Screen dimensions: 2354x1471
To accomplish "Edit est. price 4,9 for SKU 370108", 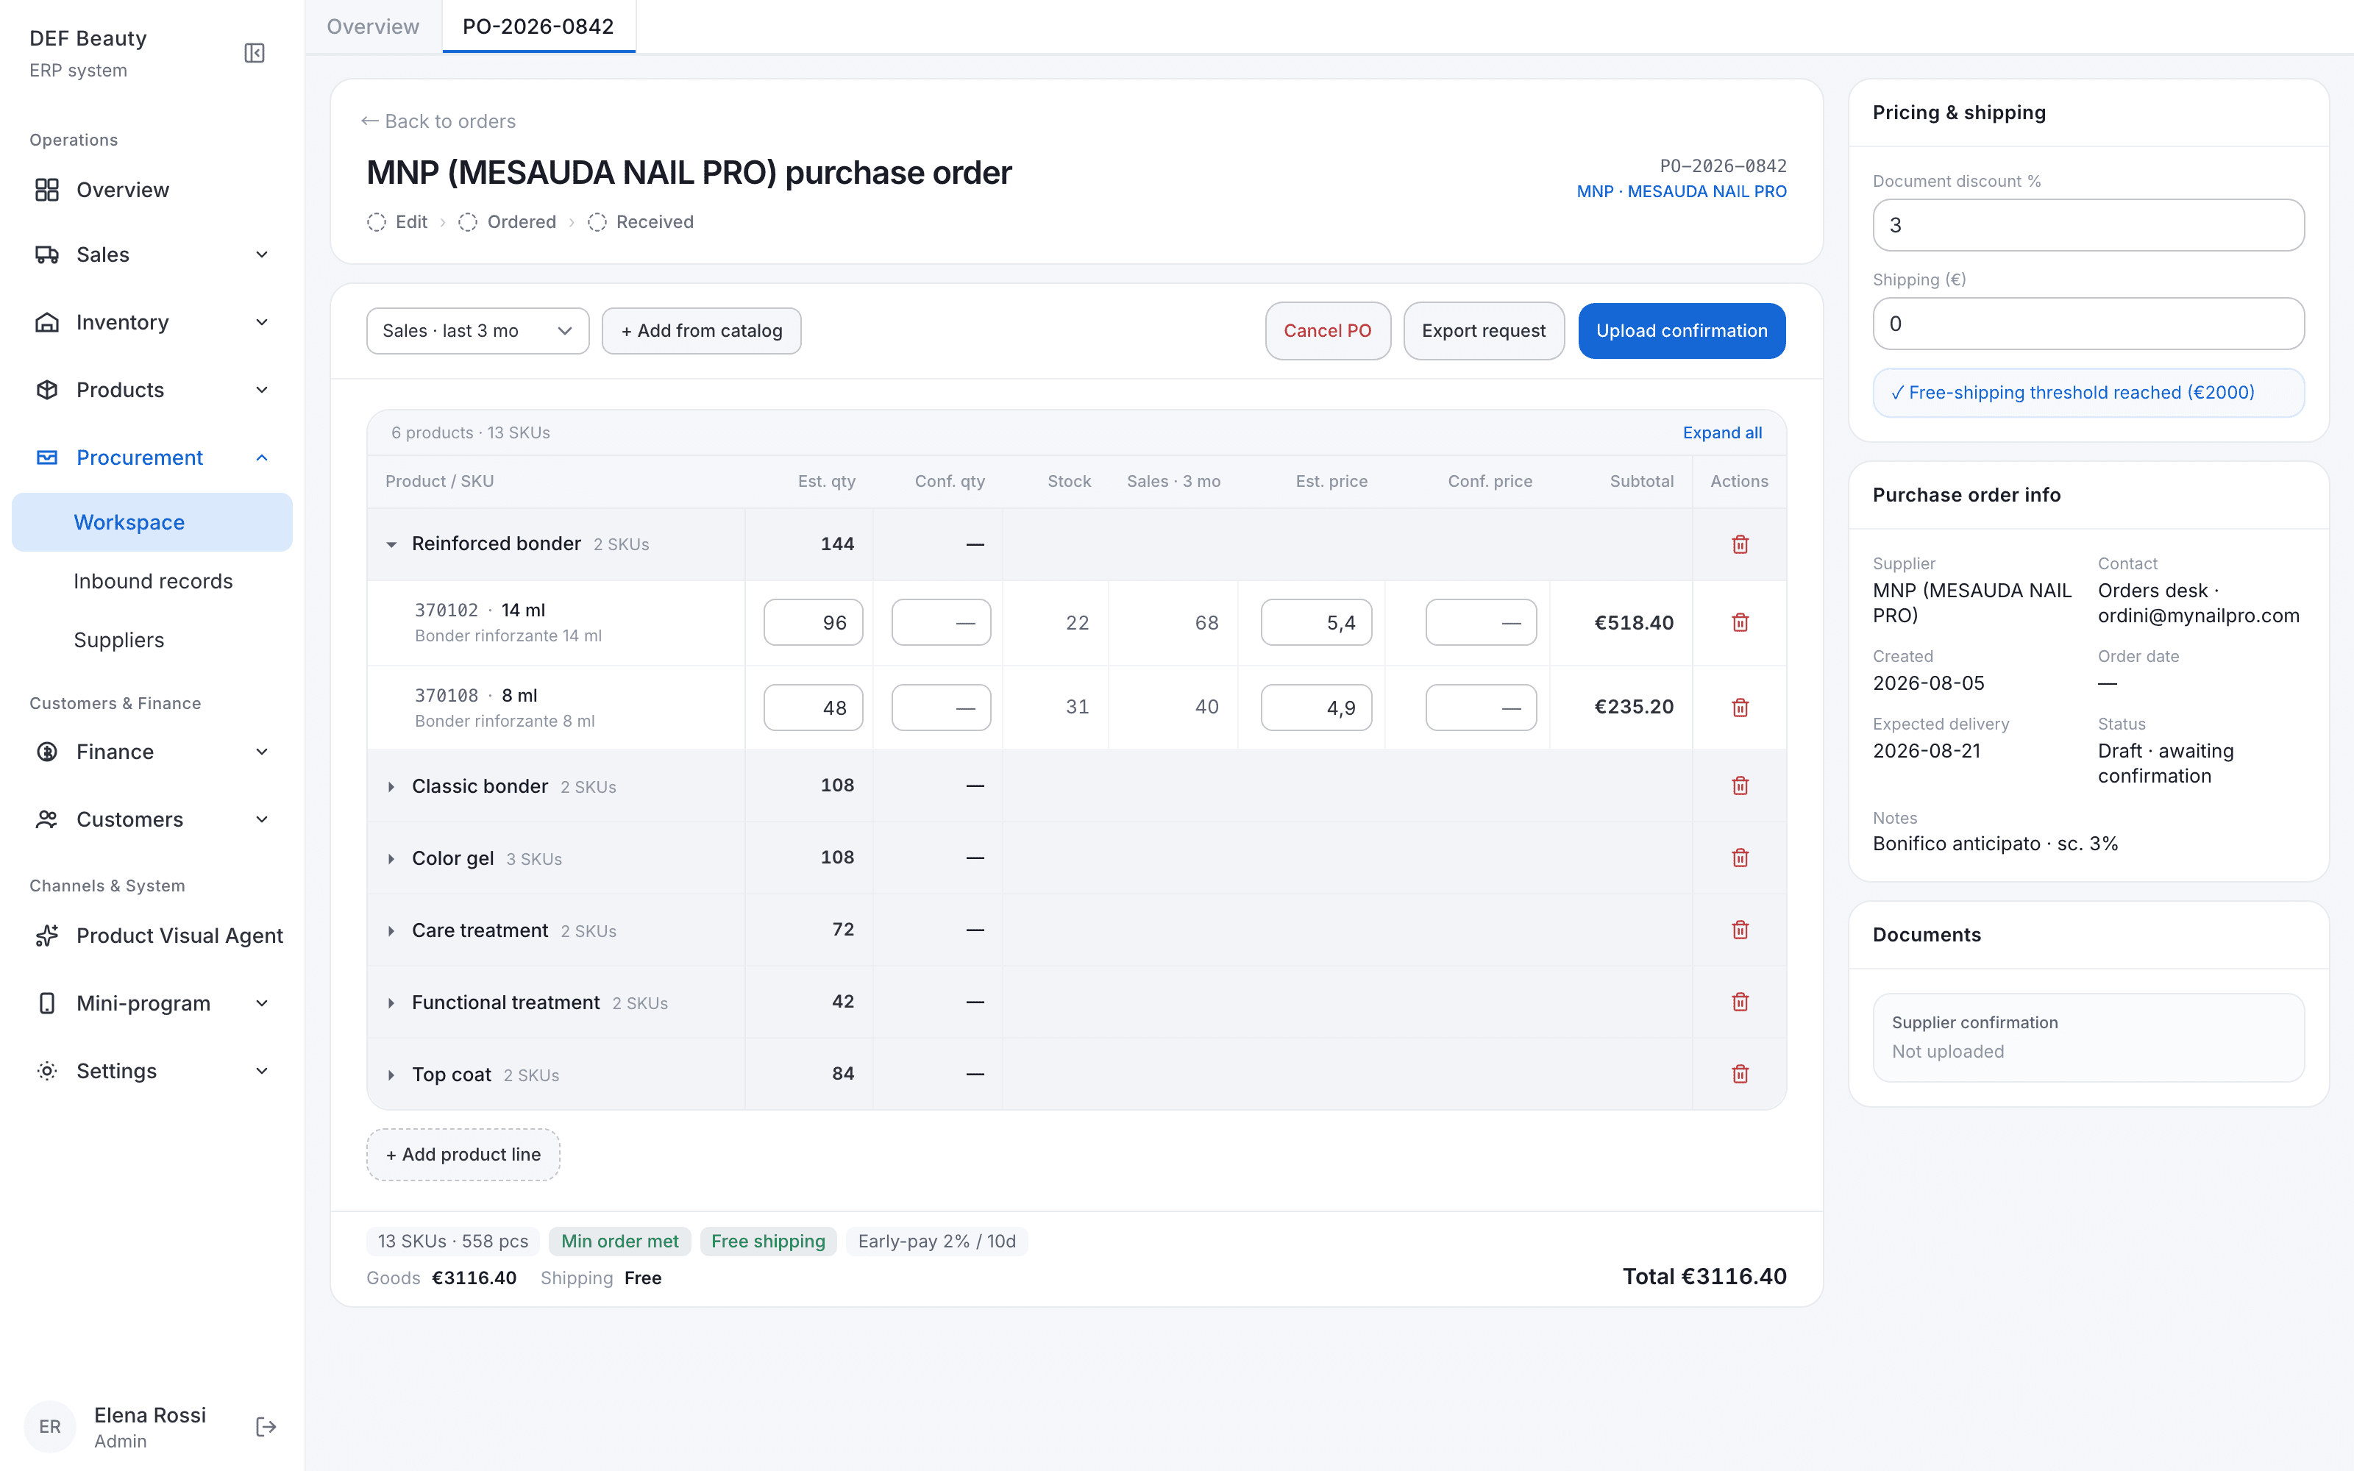I will click(1316, 708).
